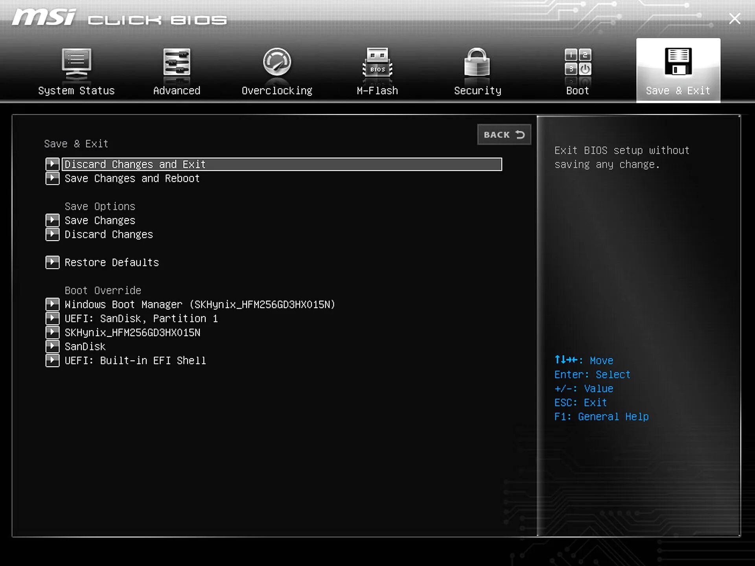Screen dimensions: 755x566
Task: Open the Security padlock icon
Action: (477, 63)
